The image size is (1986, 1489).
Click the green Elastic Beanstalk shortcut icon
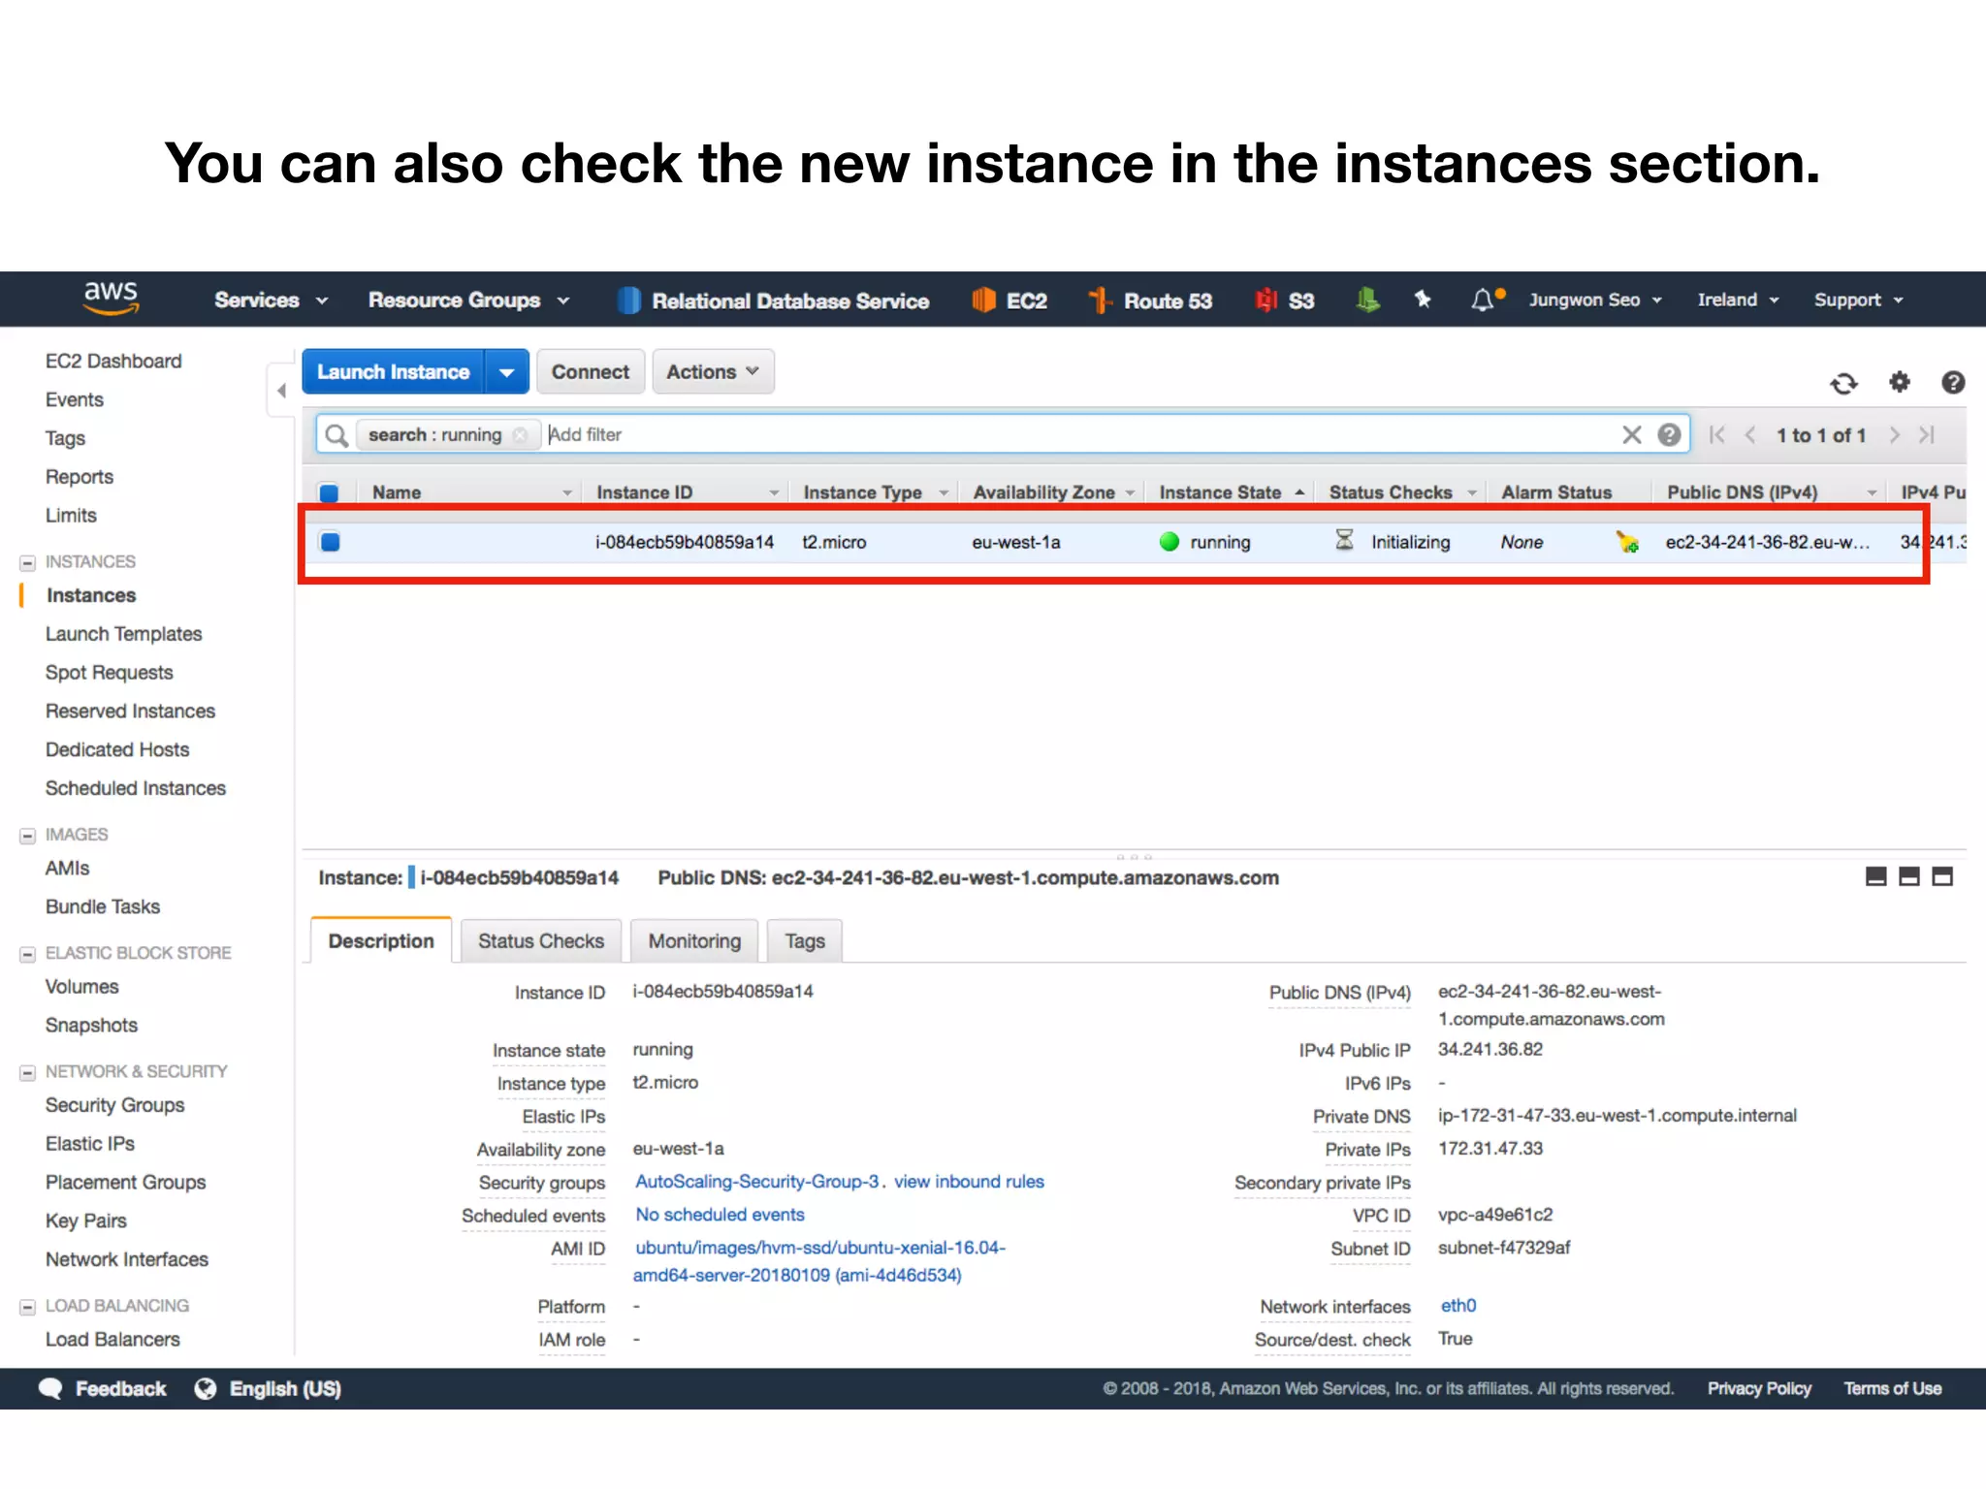[1367, 300]
